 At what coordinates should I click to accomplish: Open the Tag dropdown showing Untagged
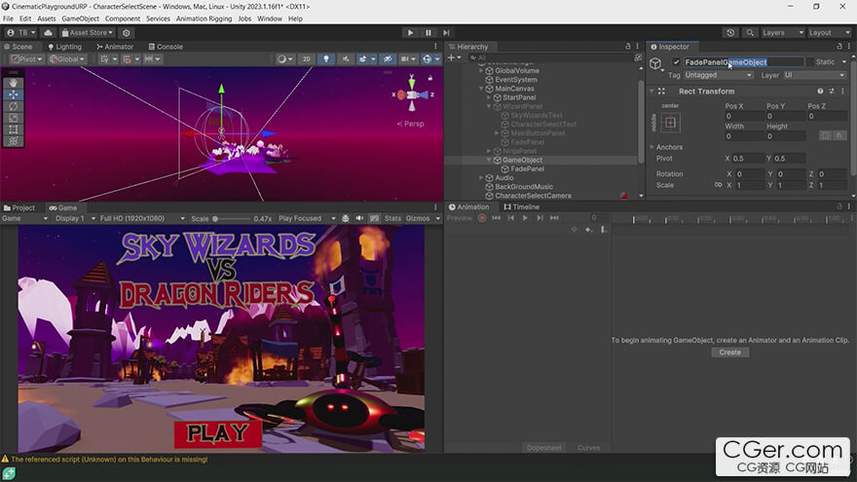718,75
